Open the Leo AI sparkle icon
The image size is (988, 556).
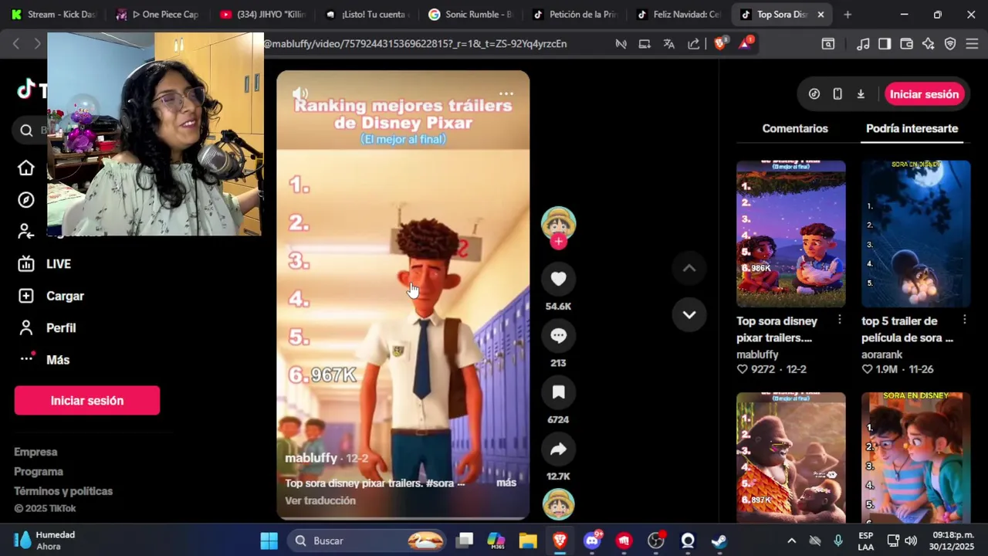pyautogui.click(x=929, y=44)
